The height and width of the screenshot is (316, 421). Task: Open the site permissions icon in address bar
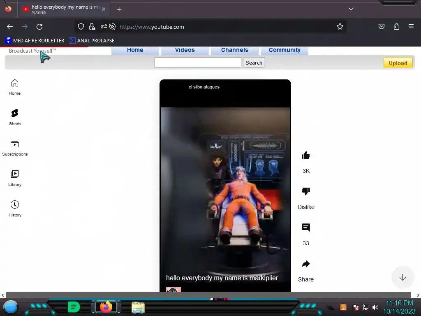pos(104,27)
